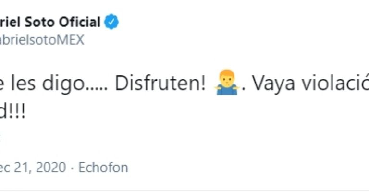369x192 pixels.
Task: Open the Echofon source link
Action: pyautogui.click(x=103, y=168)
